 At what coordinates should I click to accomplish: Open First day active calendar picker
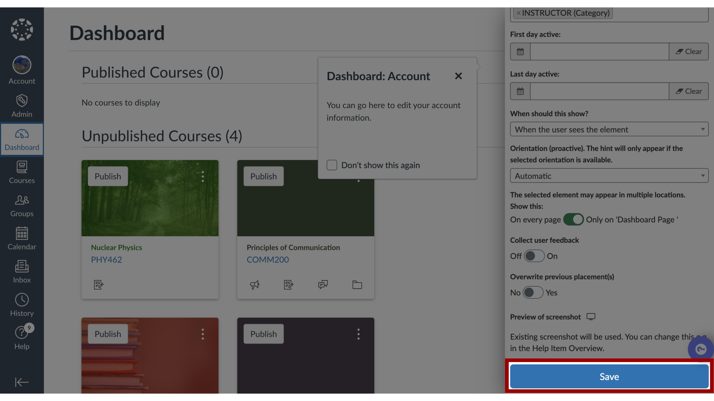[x=520, y=52]
